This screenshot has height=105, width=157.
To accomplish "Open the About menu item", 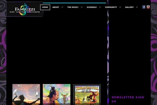I will pos(56,7).
